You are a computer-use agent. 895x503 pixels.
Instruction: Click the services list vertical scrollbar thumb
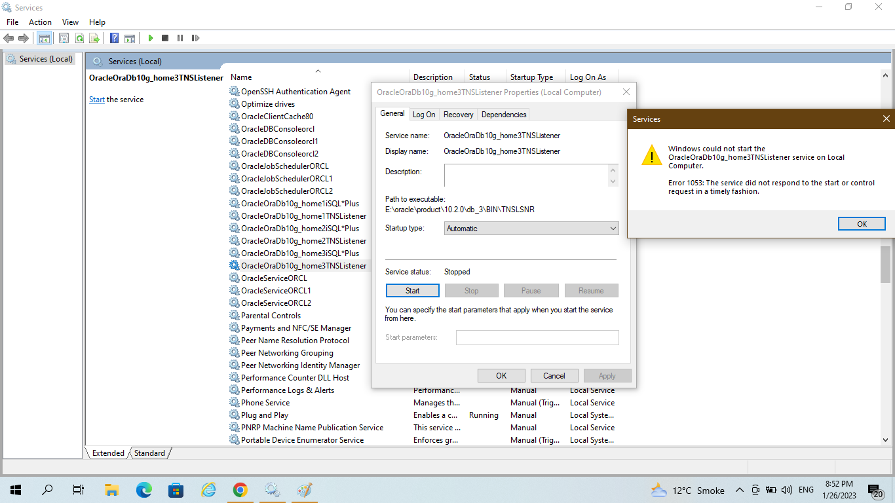pyautogui.click(x=885, y=265)
